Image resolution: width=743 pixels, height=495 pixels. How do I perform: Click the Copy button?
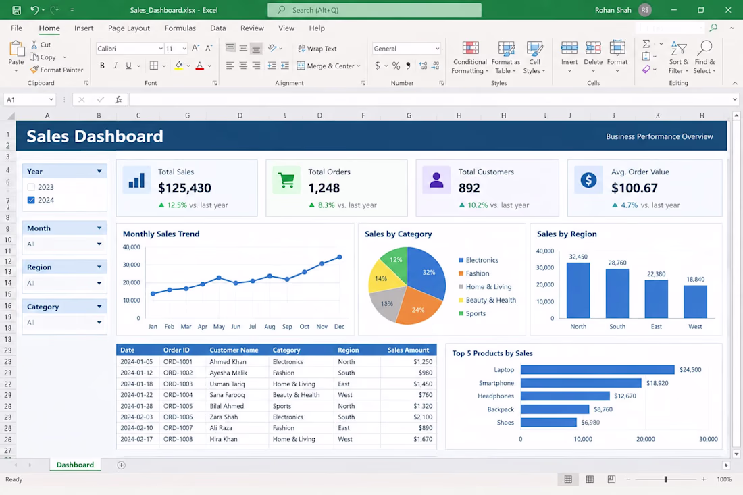43,57
